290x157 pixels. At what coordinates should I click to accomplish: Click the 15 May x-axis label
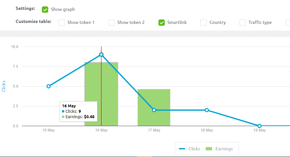tap(49, 130)
